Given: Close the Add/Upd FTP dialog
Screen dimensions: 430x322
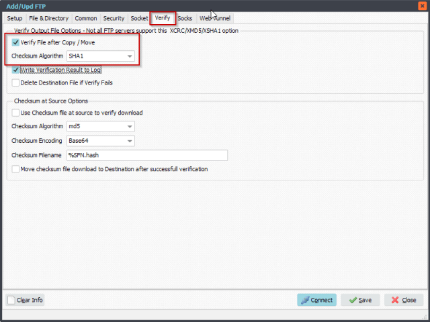Looking at the screenshot, I should point(422,6).
